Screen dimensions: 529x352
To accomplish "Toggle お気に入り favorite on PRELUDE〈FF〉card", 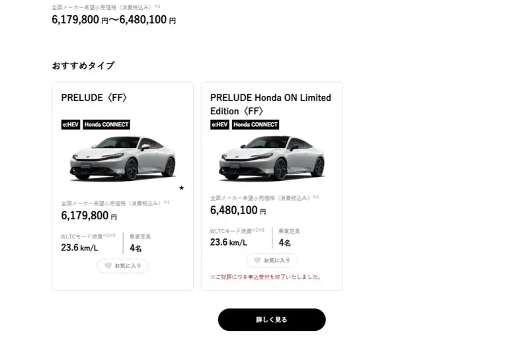I will (123, 265).
